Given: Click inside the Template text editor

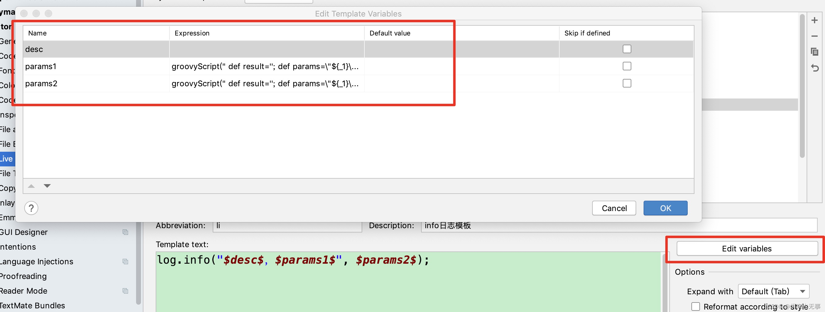Looking at the screenshot, I should (408, 281).
